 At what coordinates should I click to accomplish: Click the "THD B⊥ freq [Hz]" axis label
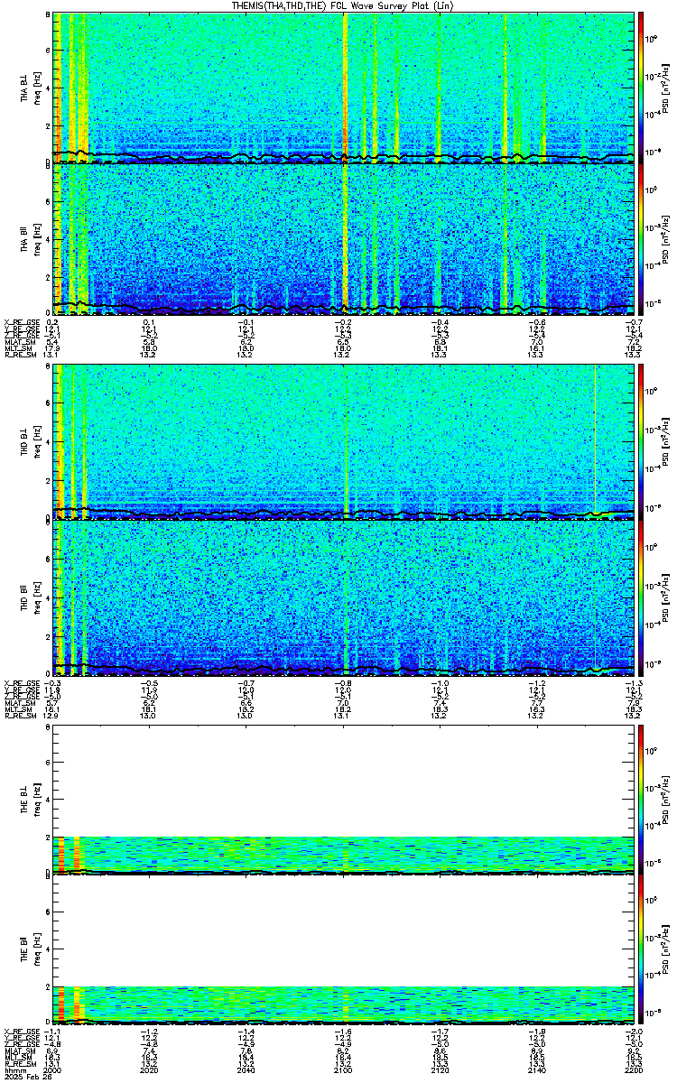pos(29,443)
